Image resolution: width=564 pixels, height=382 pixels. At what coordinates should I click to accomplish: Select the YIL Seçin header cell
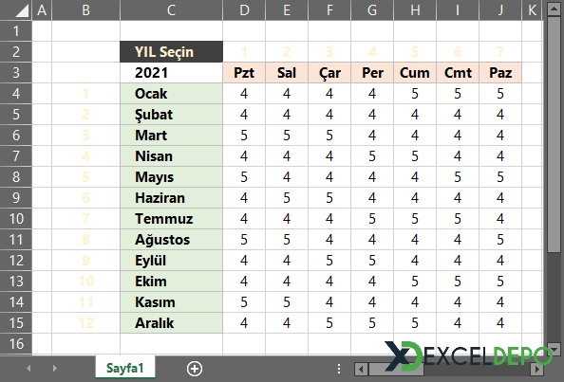point(171,52)
